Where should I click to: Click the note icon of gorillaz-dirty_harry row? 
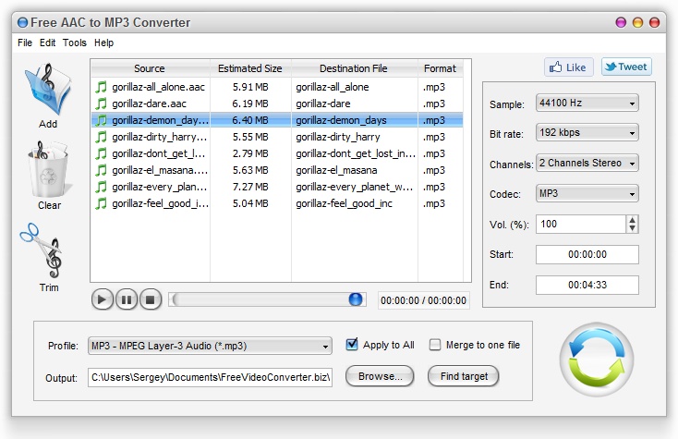[101, 137]
